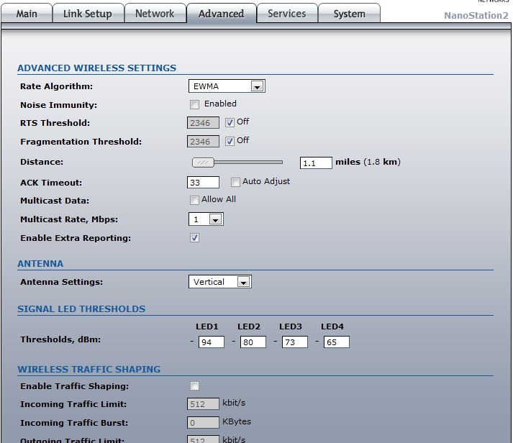Click the ACK Timeout input field
The image size is (513, 443).
click(203, 183)
